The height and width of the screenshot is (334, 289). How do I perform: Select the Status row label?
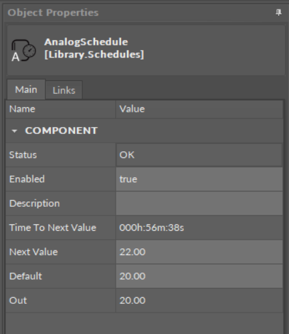[23, 155]
